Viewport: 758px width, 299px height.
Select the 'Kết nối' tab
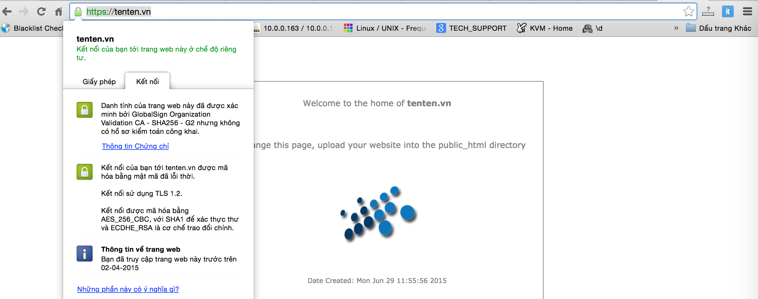click(x=147, y=82)
